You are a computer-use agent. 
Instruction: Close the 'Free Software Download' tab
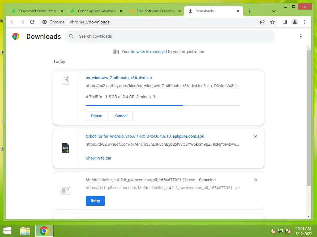[x=180, y=11]
